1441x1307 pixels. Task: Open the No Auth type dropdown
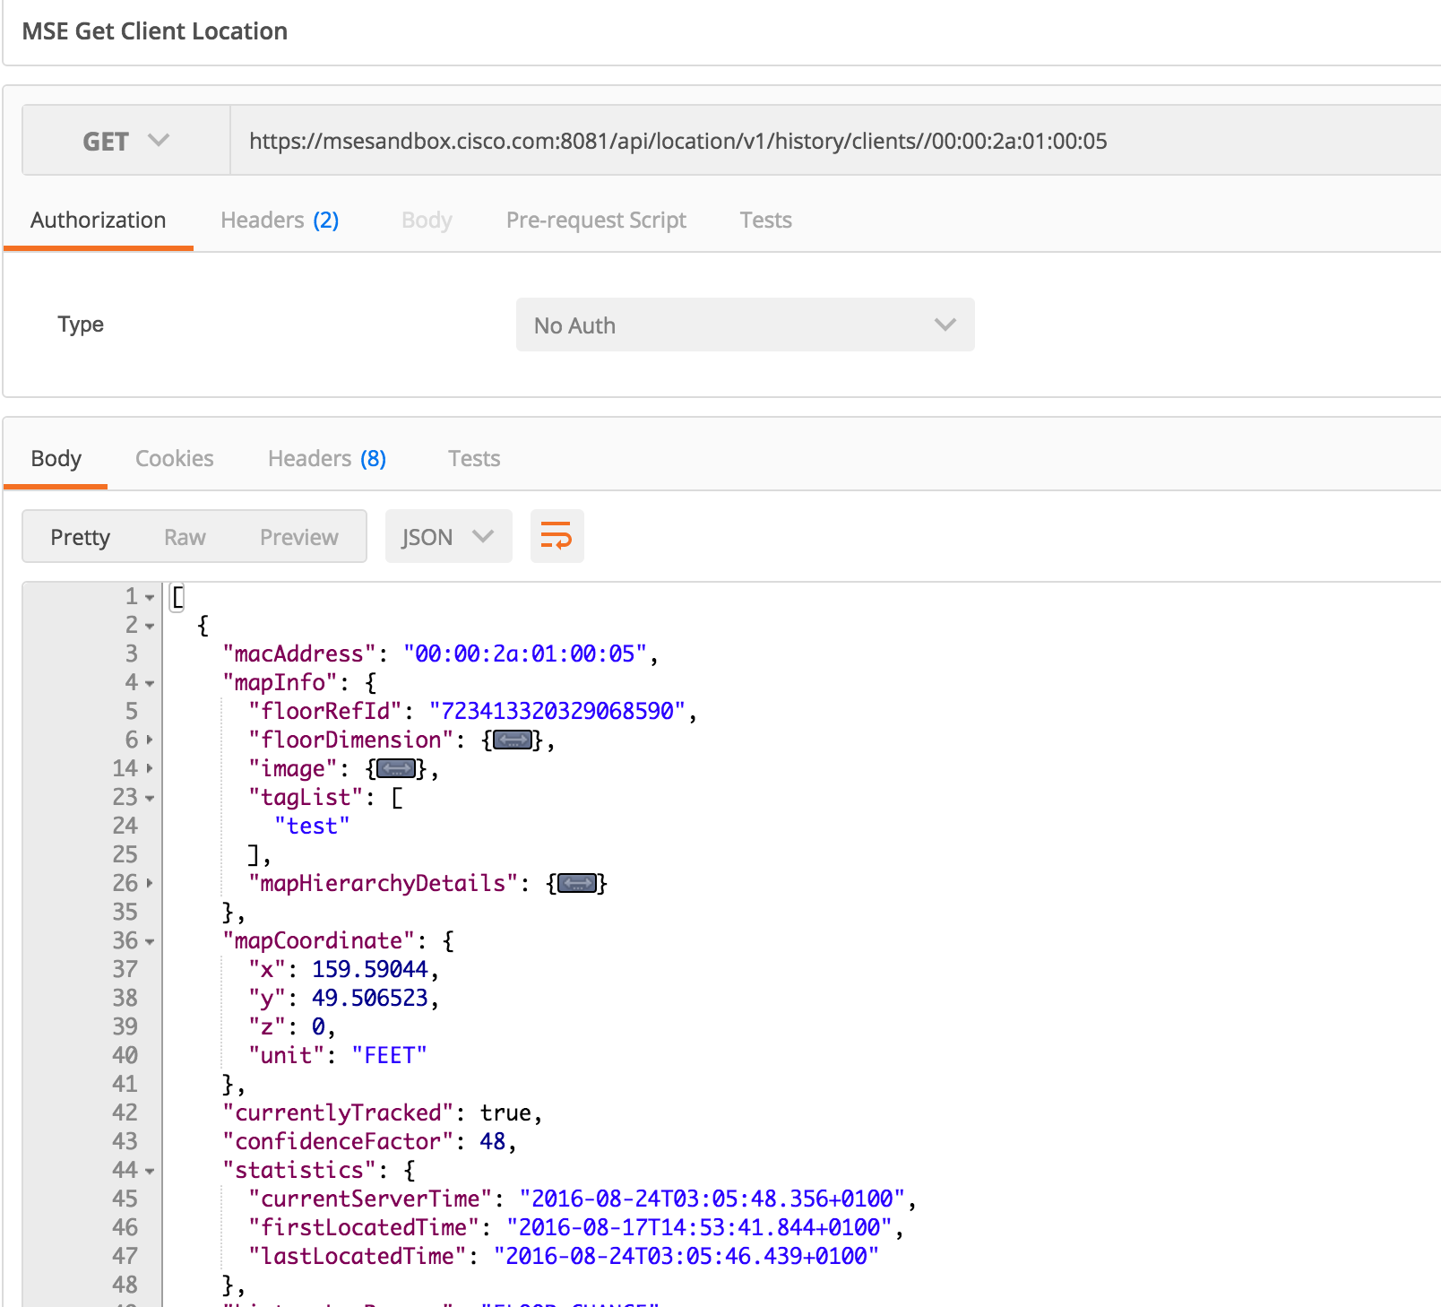point(745,325)
